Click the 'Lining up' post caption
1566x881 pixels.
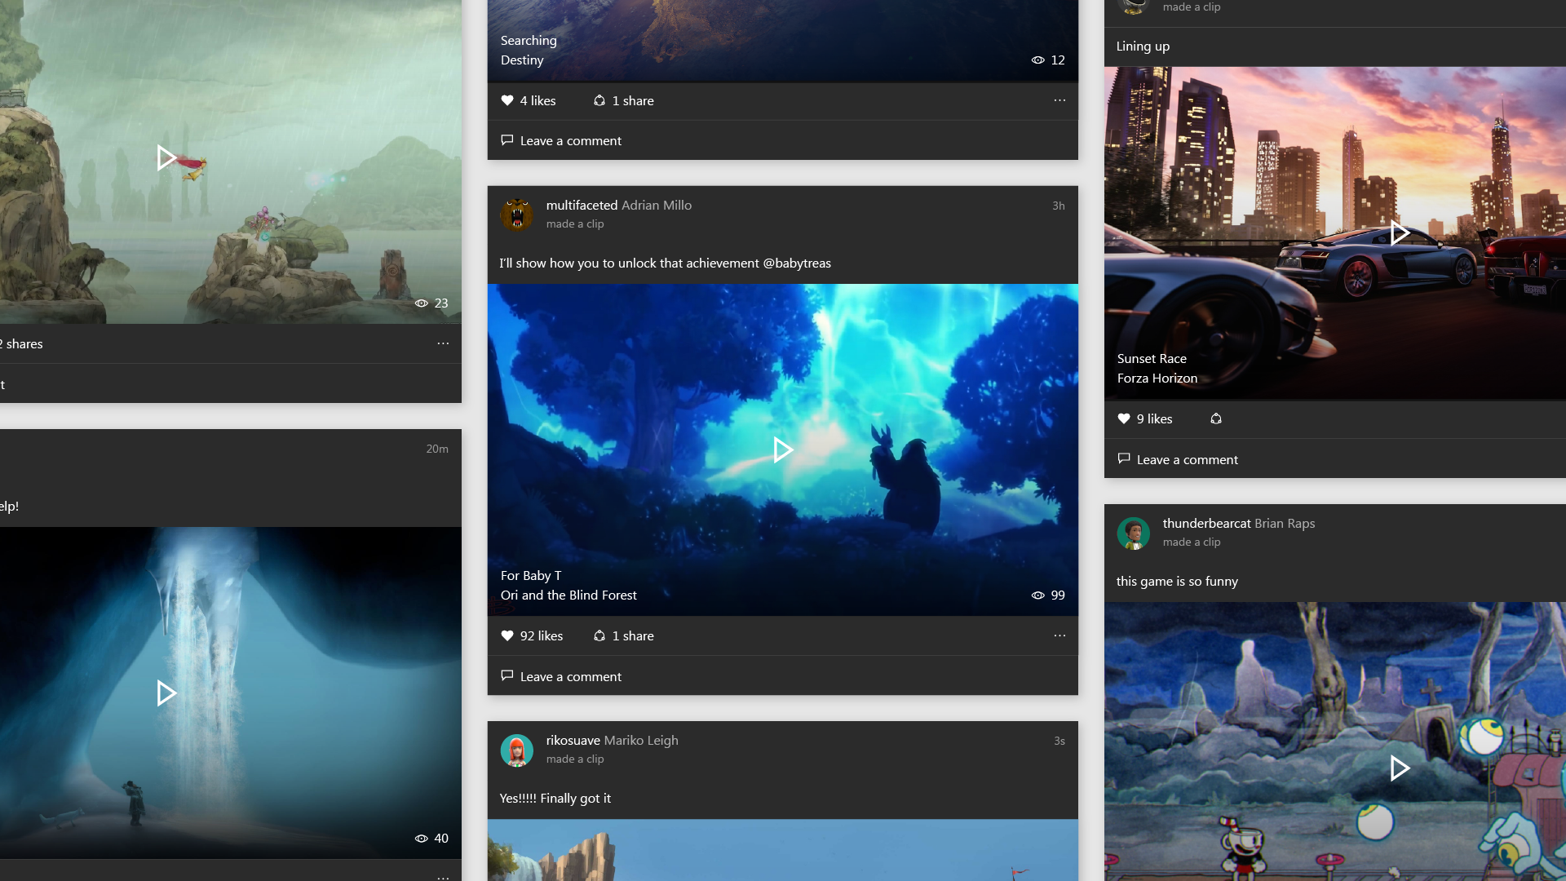point(1143,46)
